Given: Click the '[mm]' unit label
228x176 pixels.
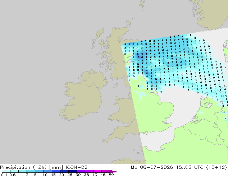Looking at the screenshot, I should click(x=56, y=167).
